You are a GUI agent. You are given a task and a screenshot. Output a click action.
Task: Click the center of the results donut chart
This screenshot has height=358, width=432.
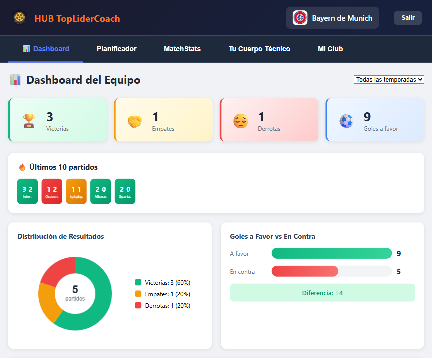click(x=75, y=294)
